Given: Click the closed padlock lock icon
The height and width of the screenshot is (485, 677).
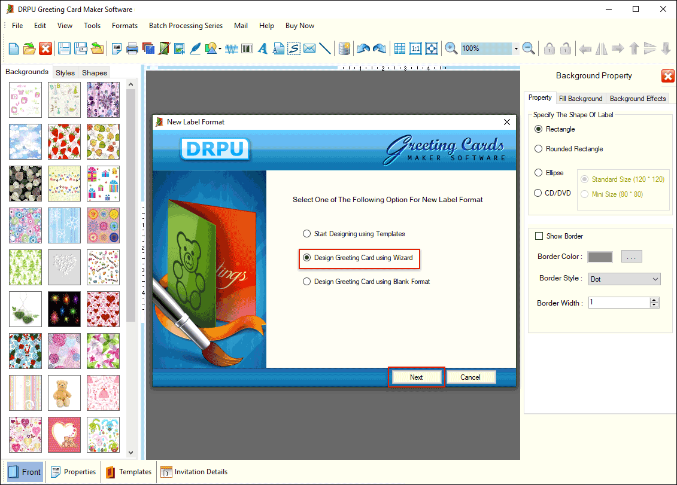Looking at the screenshot, I should tap(549, 48).
